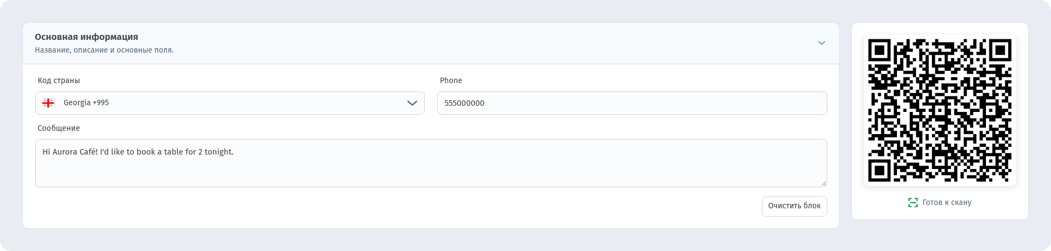Image resolution: width=1051 pixels, height=251 pixels.
Task: Click the generated QR code image
Action: point(940,110)
